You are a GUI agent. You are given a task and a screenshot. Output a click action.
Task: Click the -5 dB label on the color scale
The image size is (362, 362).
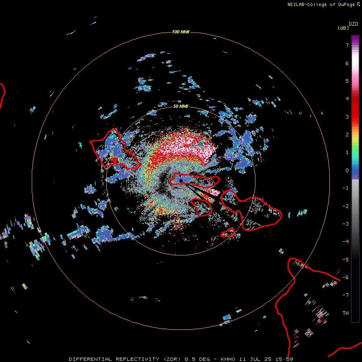pyautogui.click(x=346, y=260)
